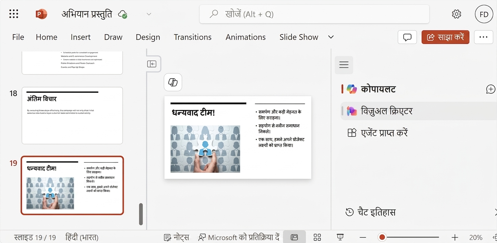Click the 20% zoom level

click(476, 238)
